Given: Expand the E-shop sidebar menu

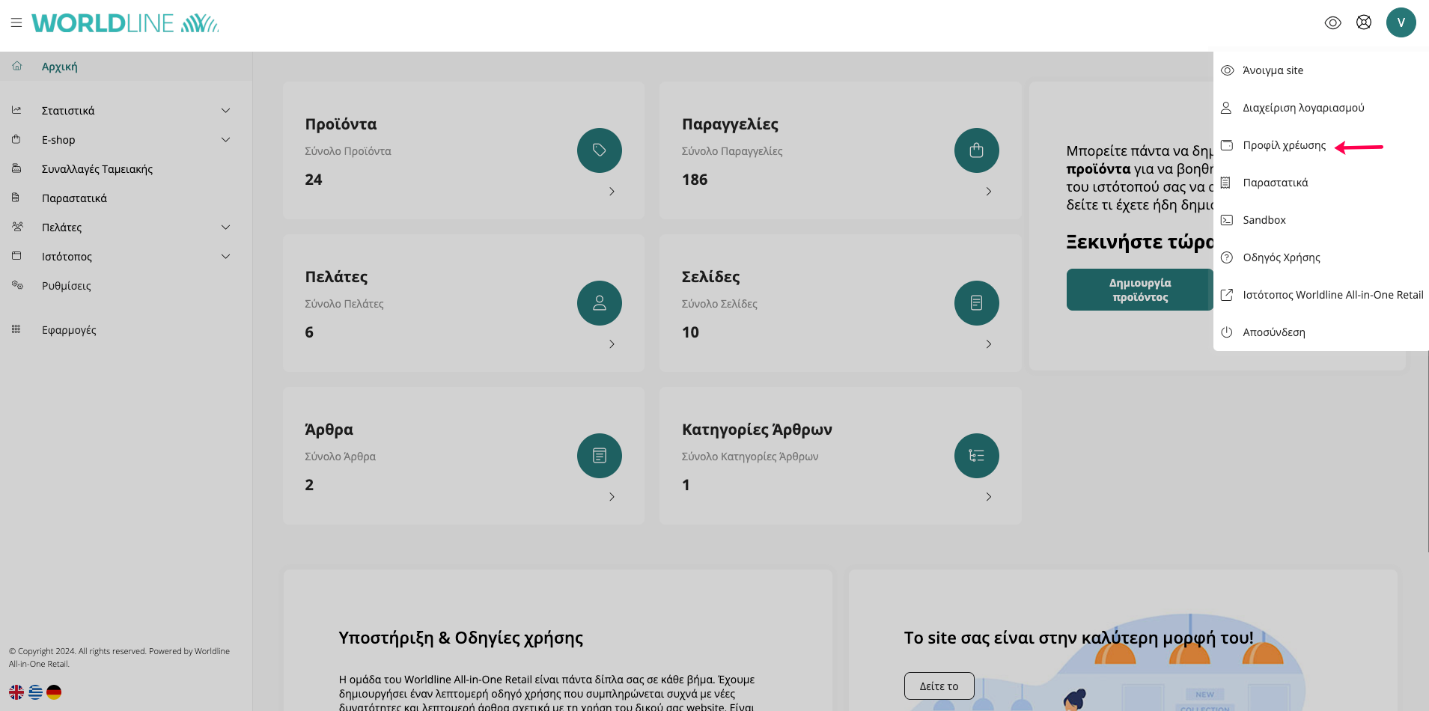Looking at the screenshot, I should tap(225, 140).
